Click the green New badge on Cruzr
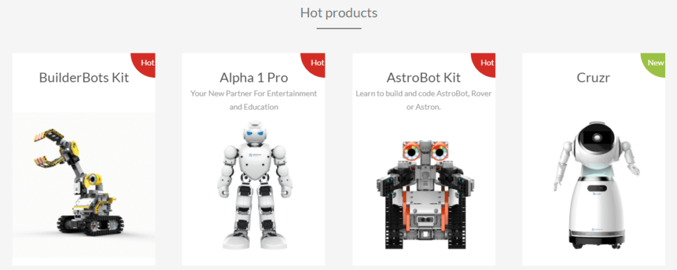 pyautogui.click(x=656, y=63)
